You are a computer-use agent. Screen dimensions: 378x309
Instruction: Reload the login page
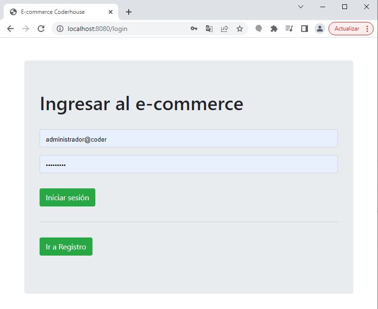[x=41, y=29]
